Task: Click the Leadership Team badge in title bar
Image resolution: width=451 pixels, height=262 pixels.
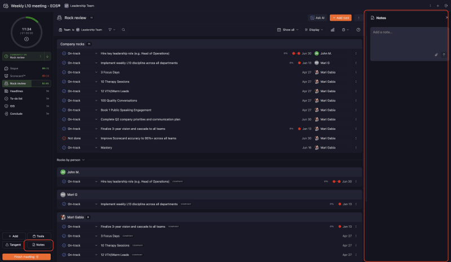Action: 79,6
